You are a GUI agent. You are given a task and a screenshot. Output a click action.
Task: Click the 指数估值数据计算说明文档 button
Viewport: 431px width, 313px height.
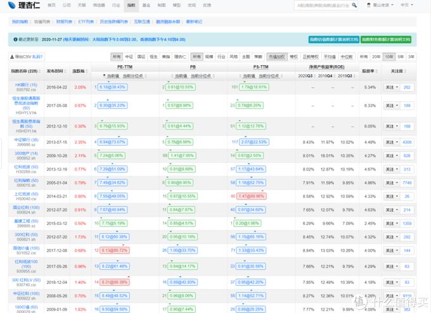pos(333,39)
